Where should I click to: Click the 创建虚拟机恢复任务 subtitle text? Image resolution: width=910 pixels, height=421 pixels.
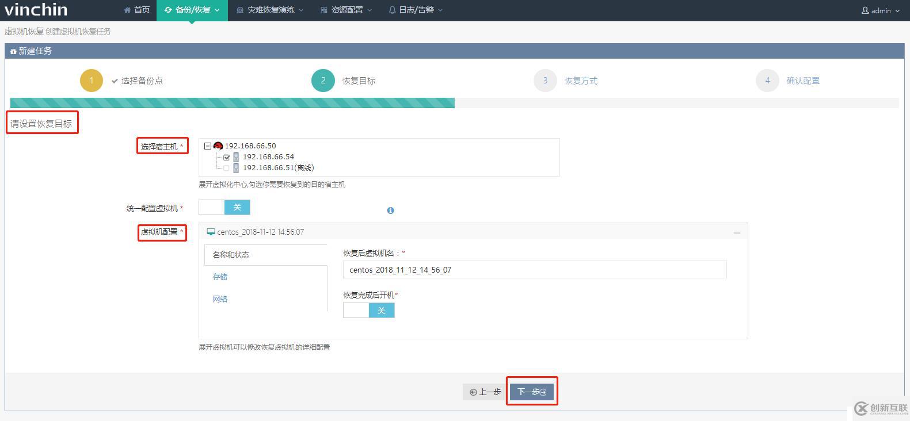pos(78,31)
